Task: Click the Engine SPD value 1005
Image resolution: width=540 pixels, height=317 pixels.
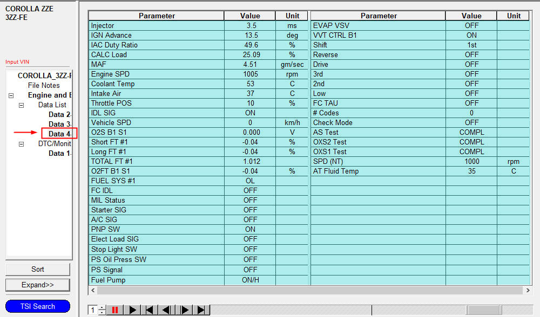Action: pos(250,74)
